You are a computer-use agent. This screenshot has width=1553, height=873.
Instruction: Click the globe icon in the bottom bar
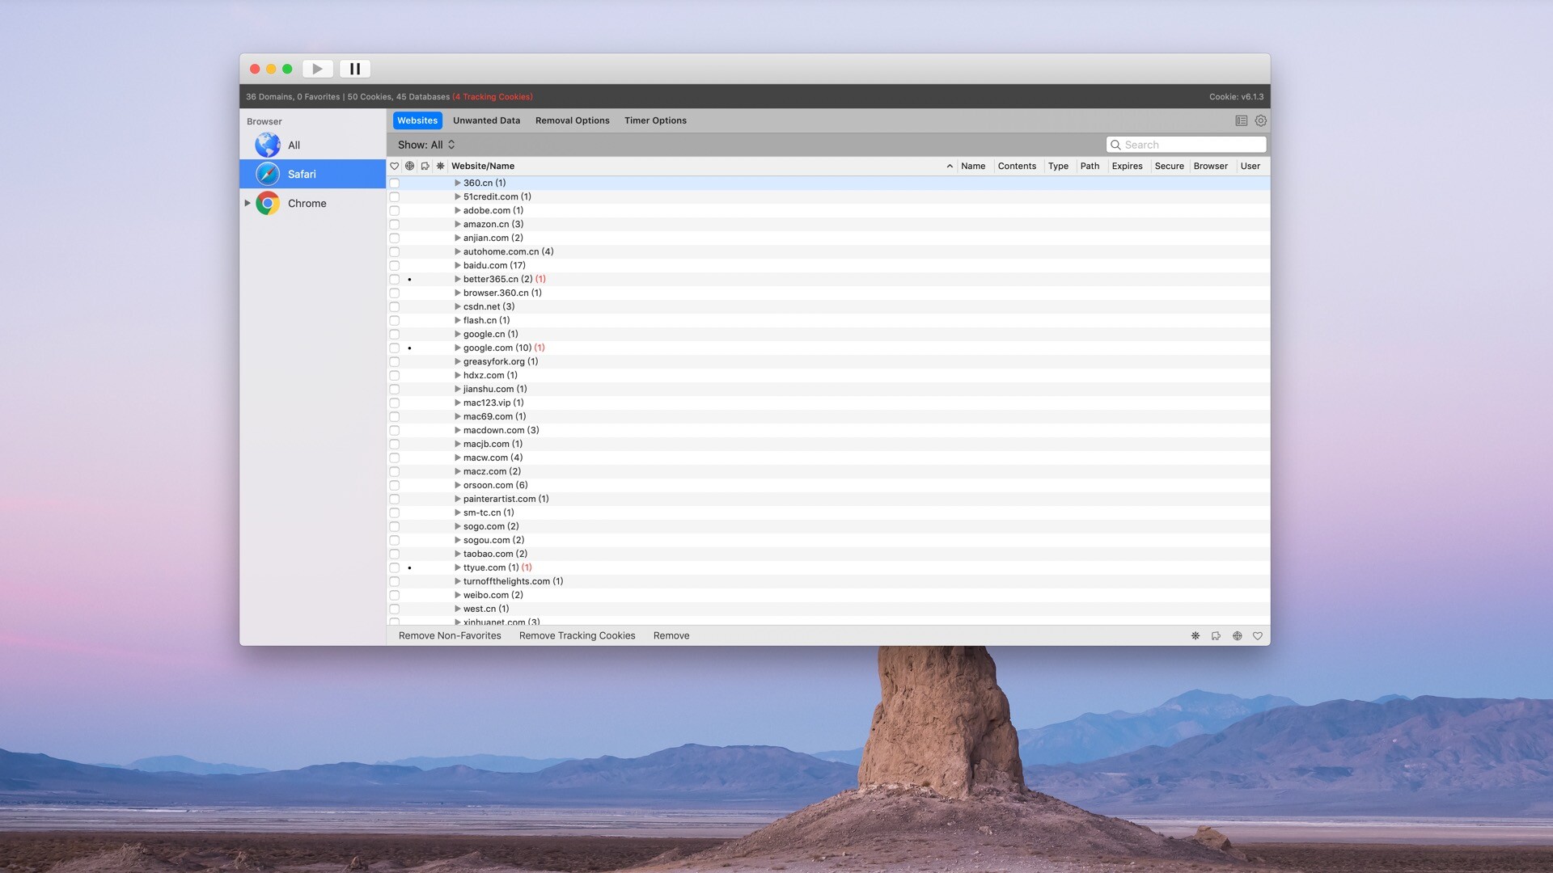[x=1237, y=636]
